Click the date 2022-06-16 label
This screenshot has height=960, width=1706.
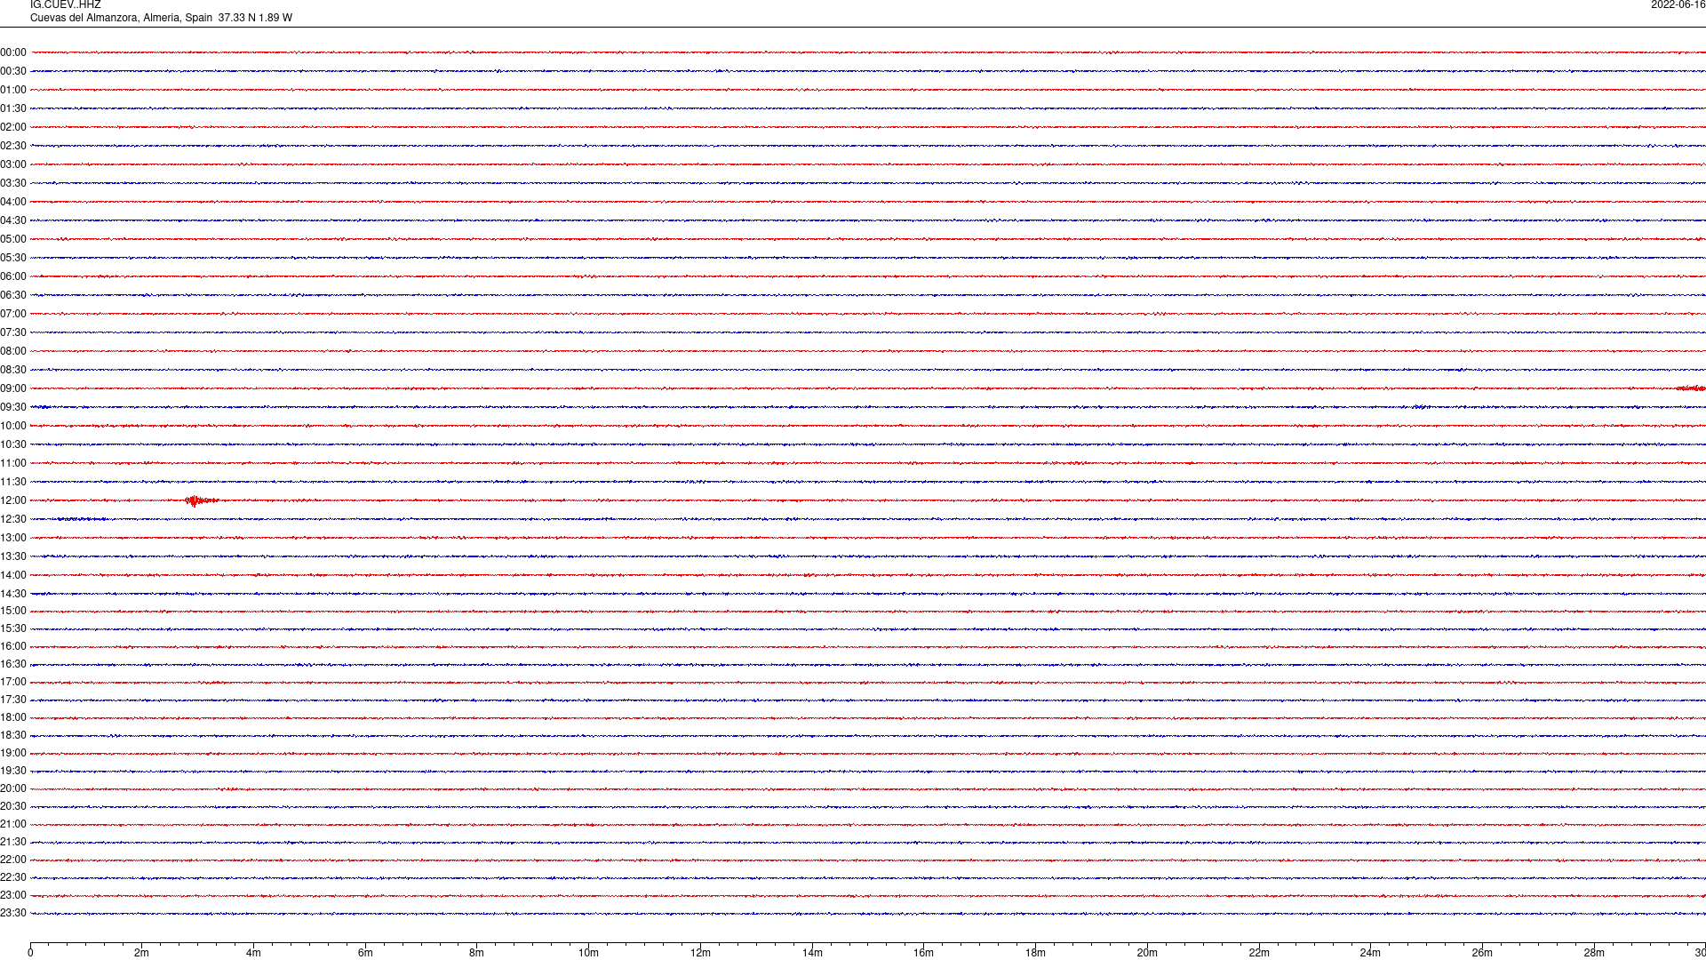(x=1678, y=5)
